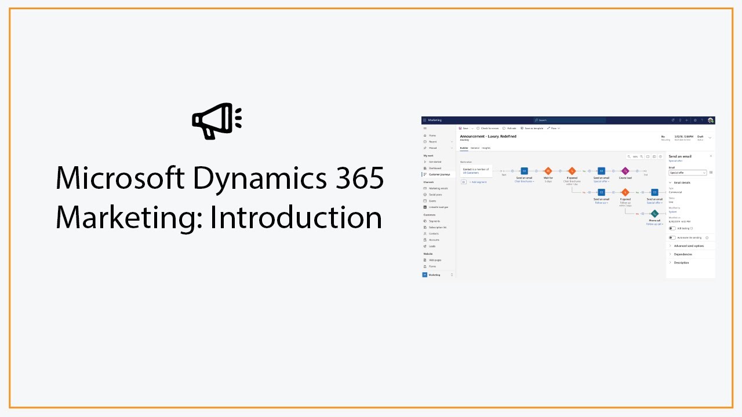Click the help question mark icon
This screenshot has height=417, width=742.
pyautogui.click(x=702, y=120)
